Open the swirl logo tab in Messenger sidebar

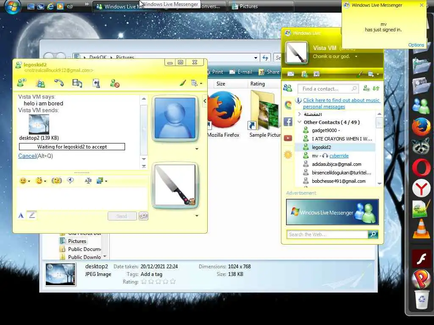(288, 105)
